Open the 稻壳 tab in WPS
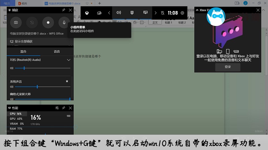 [23, 3]
